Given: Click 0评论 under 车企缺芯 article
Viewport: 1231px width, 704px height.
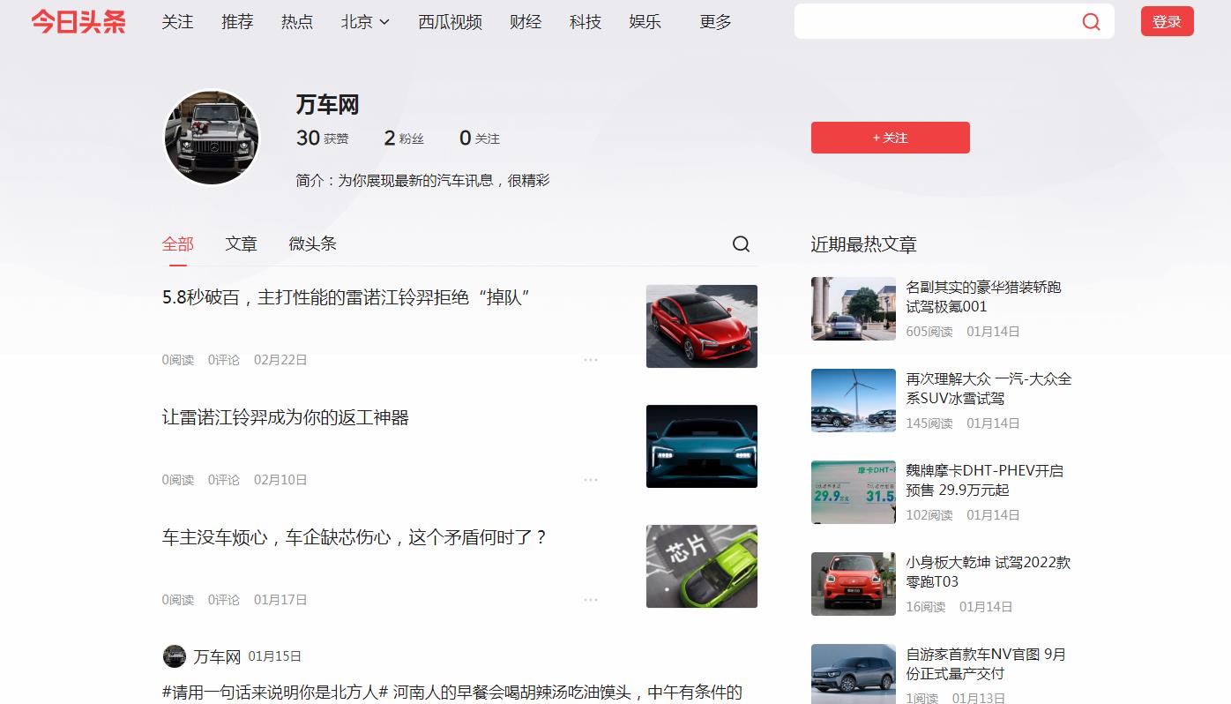Looking at the screenshot, I should [x=224, y=600].
